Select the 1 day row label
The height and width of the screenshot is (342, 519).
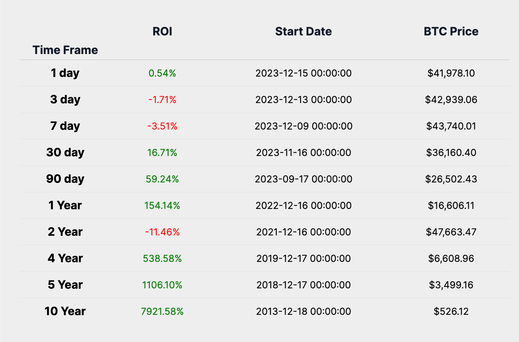[x=65, y=73]
